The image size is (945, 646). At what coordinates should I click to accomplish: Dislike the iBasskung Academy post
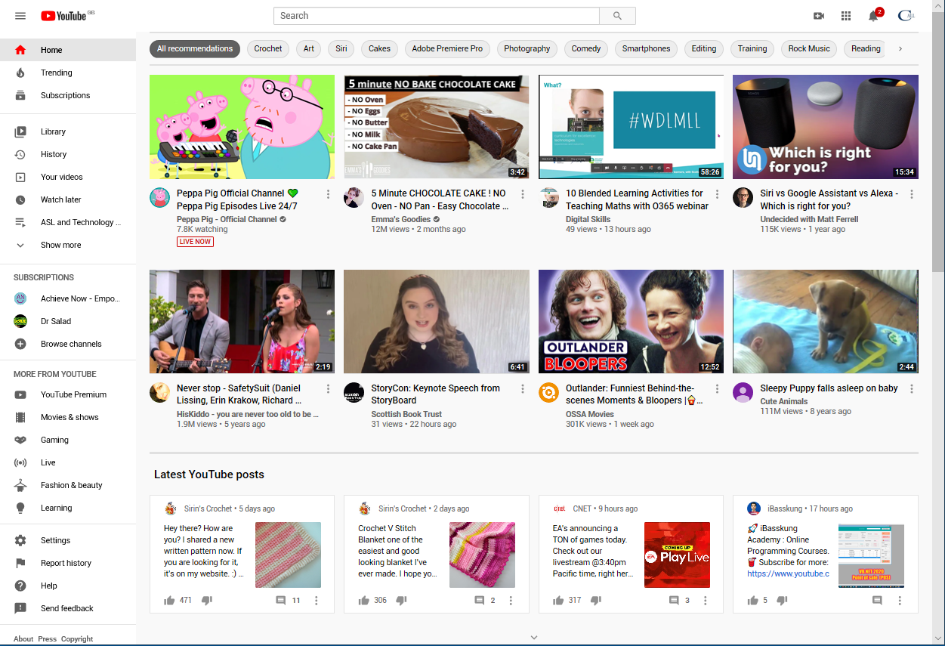coord(782,600)
